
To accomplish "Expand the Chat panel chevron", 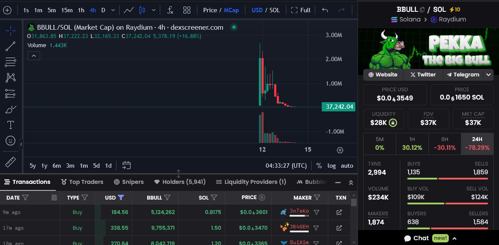I will click(454, 238).
